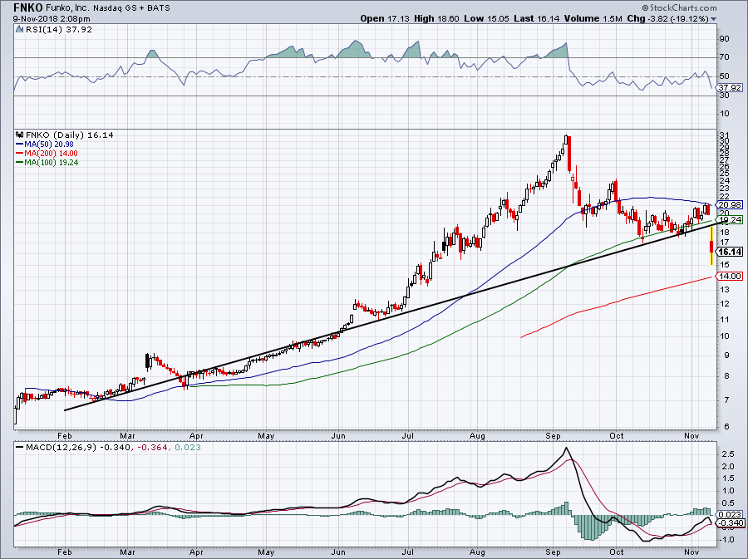Viewport: 748px width, 559px height.
Task: Click the 37.92 value tag on the RSI axis
Action: [731, 88]
